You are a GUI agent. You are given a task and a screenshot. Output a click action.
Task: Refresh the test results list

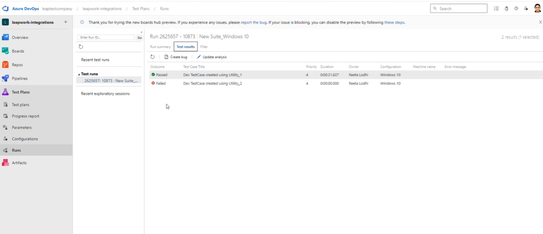point(153,57)
